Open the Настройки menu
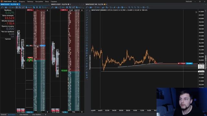The image size is (207, 116). [x=39, y=2]
